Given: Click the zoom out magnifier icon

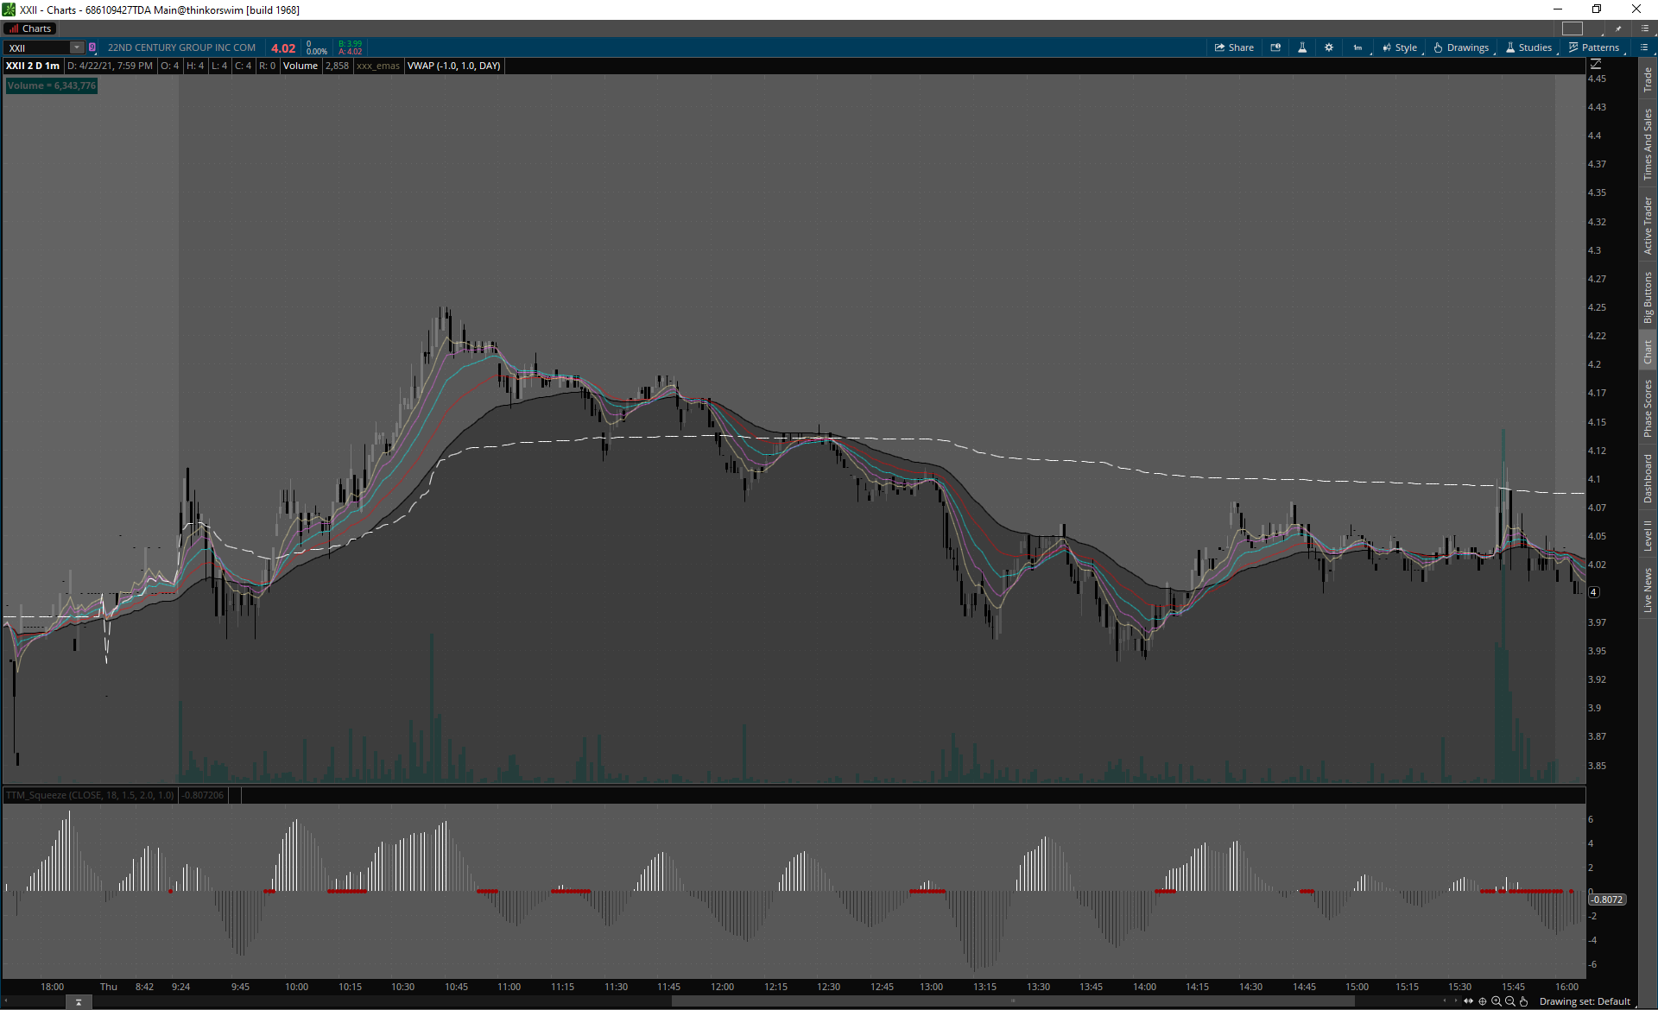Looking at the screenshot, I should [1510, 1001].
